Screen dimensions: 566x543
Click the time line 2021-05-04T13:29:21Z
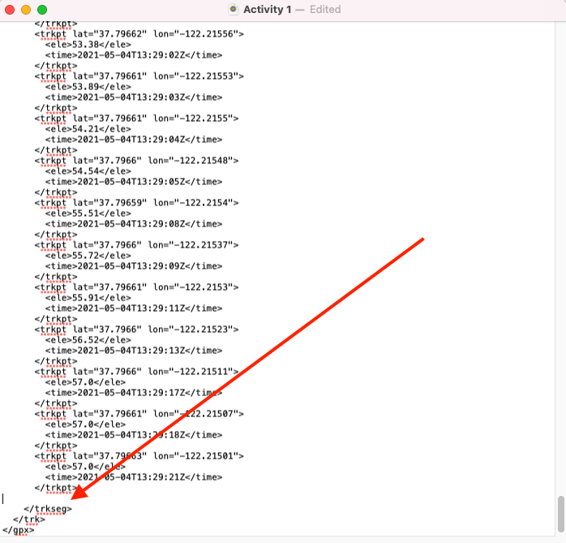[x=134, y=477]
